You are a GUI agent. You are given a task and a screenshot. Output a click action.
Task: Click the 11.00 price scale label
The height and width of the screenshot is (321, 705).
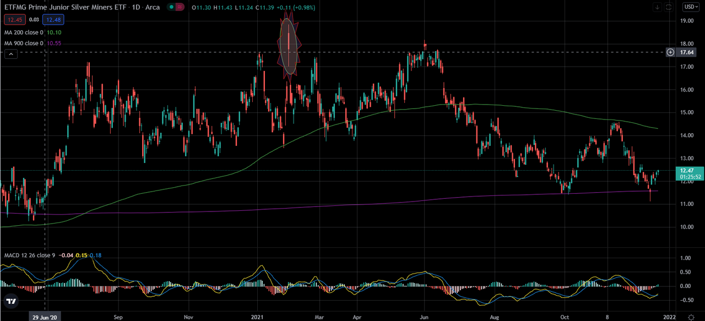[686, 204]
